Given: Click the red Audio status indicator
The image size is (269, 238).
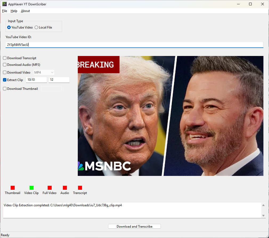Looking at the screenshot, I should coord(65,188).
